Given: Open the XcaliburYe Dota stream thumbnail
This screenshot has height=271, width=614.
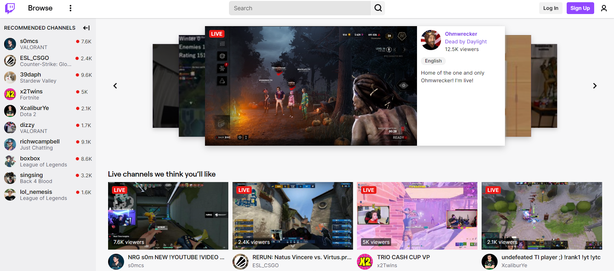Looking at the screenshot, I should pyautogui.click(x=542, y=216).
